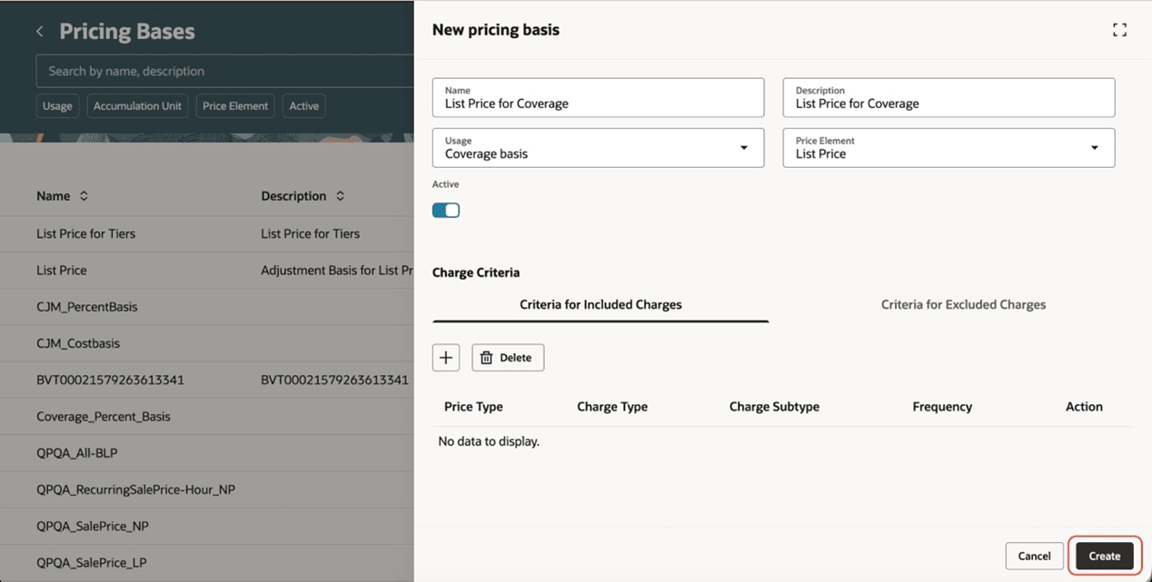The width and height of the screenshot is (1152, 582).
Task: Click the Adjustment Basis for List description cell
Action: (x=337, y=271)
